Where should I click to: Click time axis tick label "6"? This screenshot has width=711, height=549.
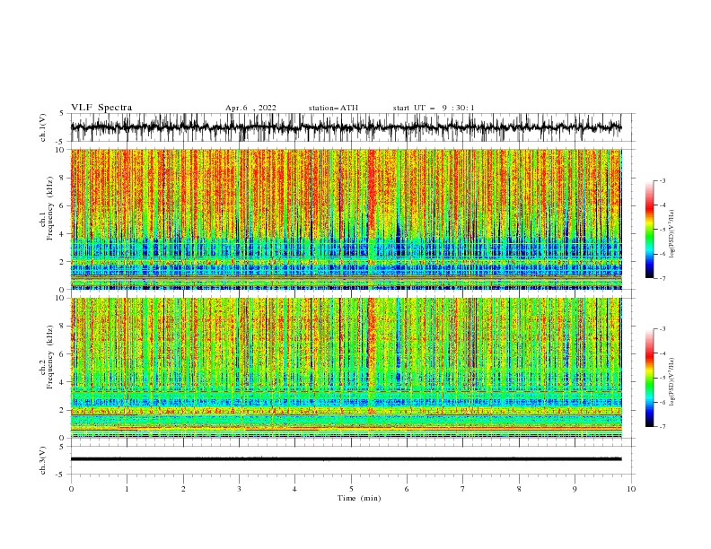point(407,489)
